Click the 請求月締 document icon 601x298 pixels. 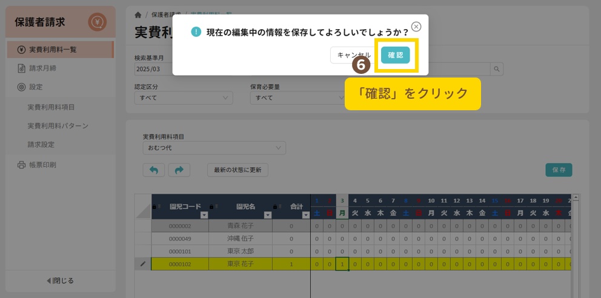point(21,68)
